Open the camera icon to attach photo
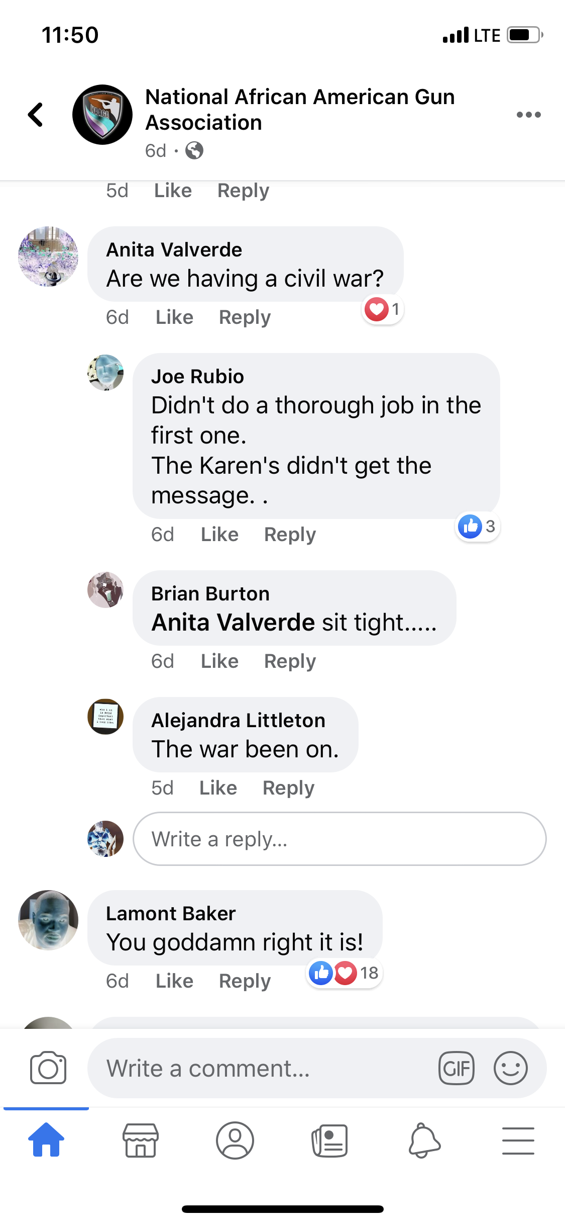This screenshot has width=565, height=1225. [48, 1068]
